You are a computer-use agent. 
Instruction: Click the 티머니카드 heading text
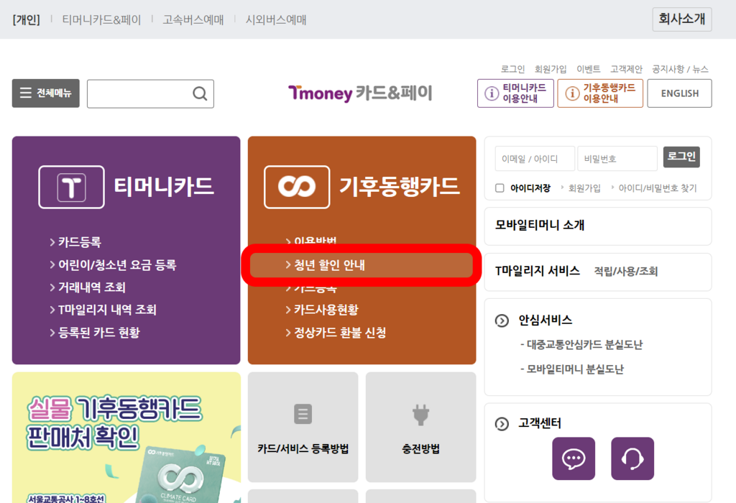(x=165, y=187)
